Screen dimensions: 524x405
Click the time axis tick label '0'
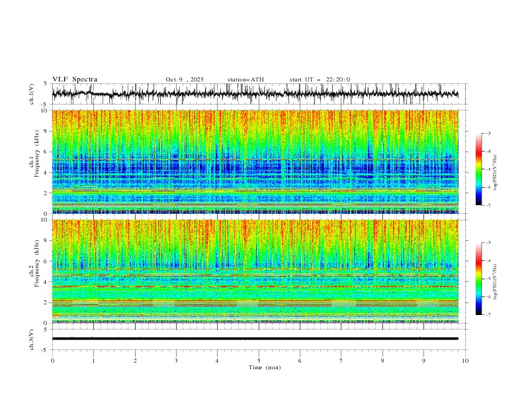point(52,361)
